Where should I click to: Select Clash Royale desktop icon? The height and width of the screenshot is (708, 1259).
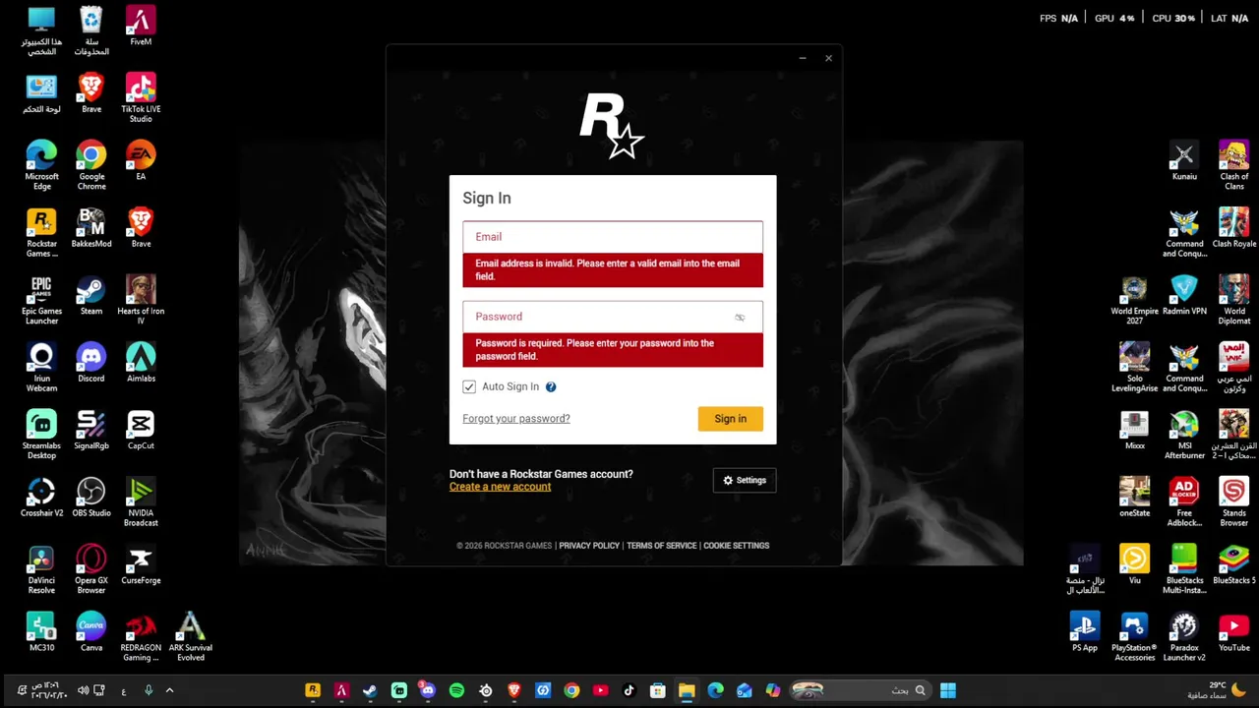pos(1234,228)
